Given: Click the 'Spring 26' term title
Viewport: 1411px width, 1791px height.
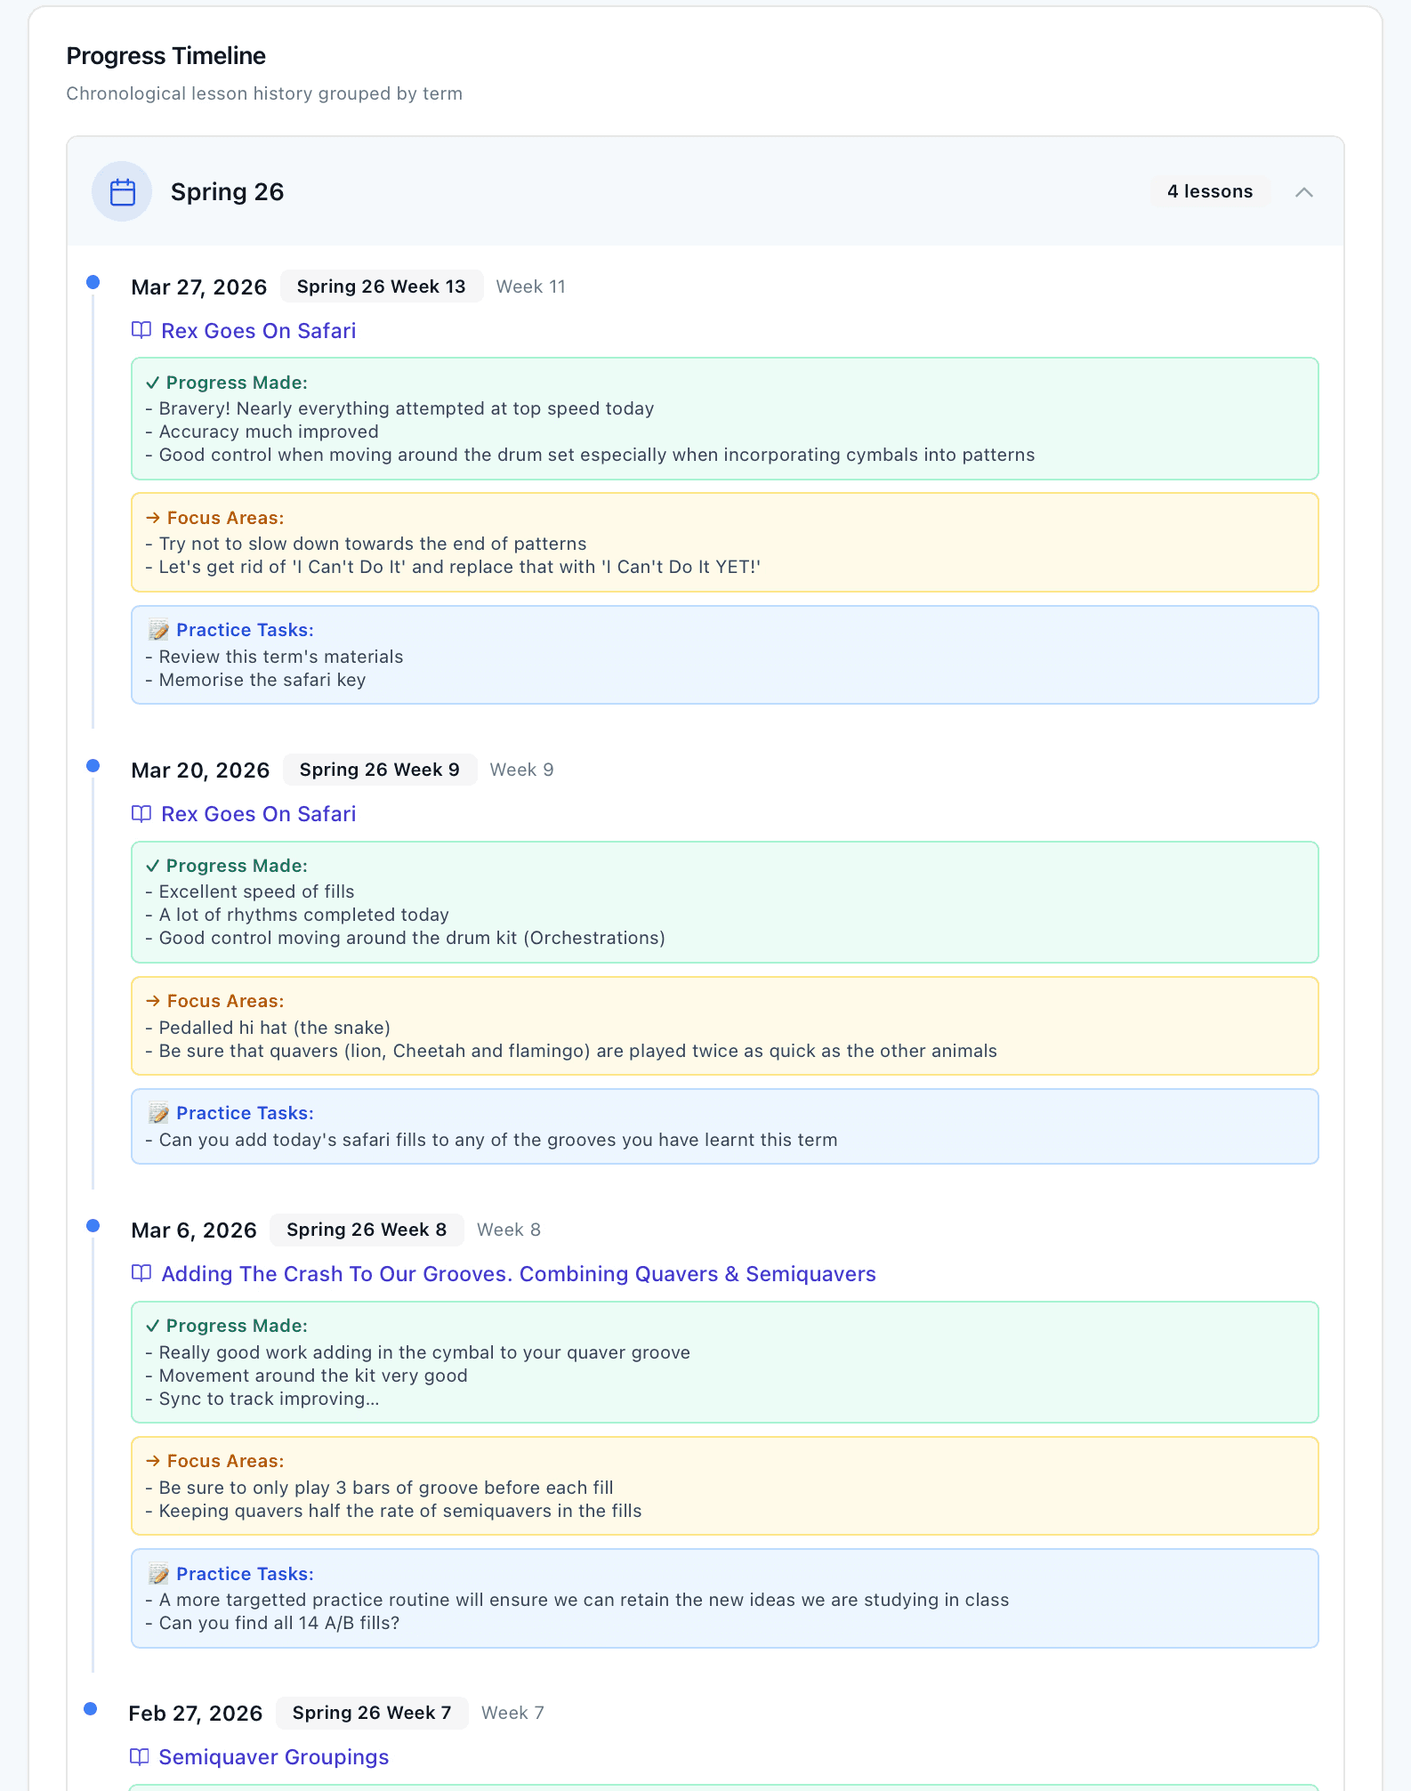Looking at the screenshot, I should click(x=228, y=192).
